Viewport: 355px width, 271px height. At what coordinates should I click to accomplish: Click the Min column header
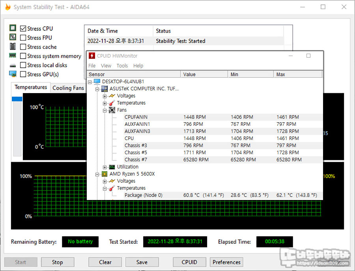pyautogui.click(x=251, y=74)
